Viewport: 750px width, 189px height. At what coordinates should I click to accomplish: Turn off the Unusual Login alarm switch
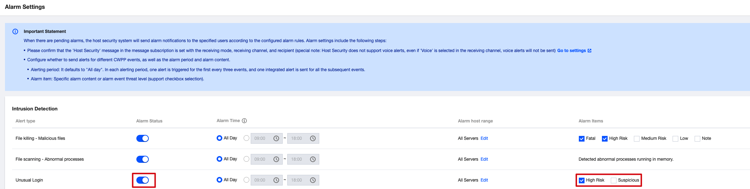142,180
